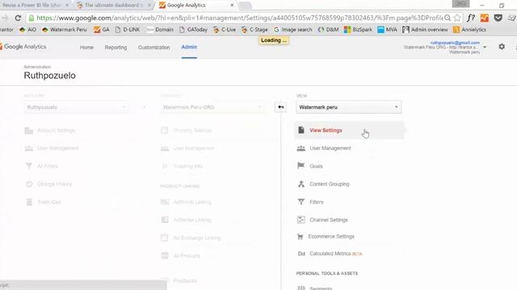The height and width of the screenshot is (290, 517).
Task: Open the BizSpark bookmark
Action: (358, 30)
